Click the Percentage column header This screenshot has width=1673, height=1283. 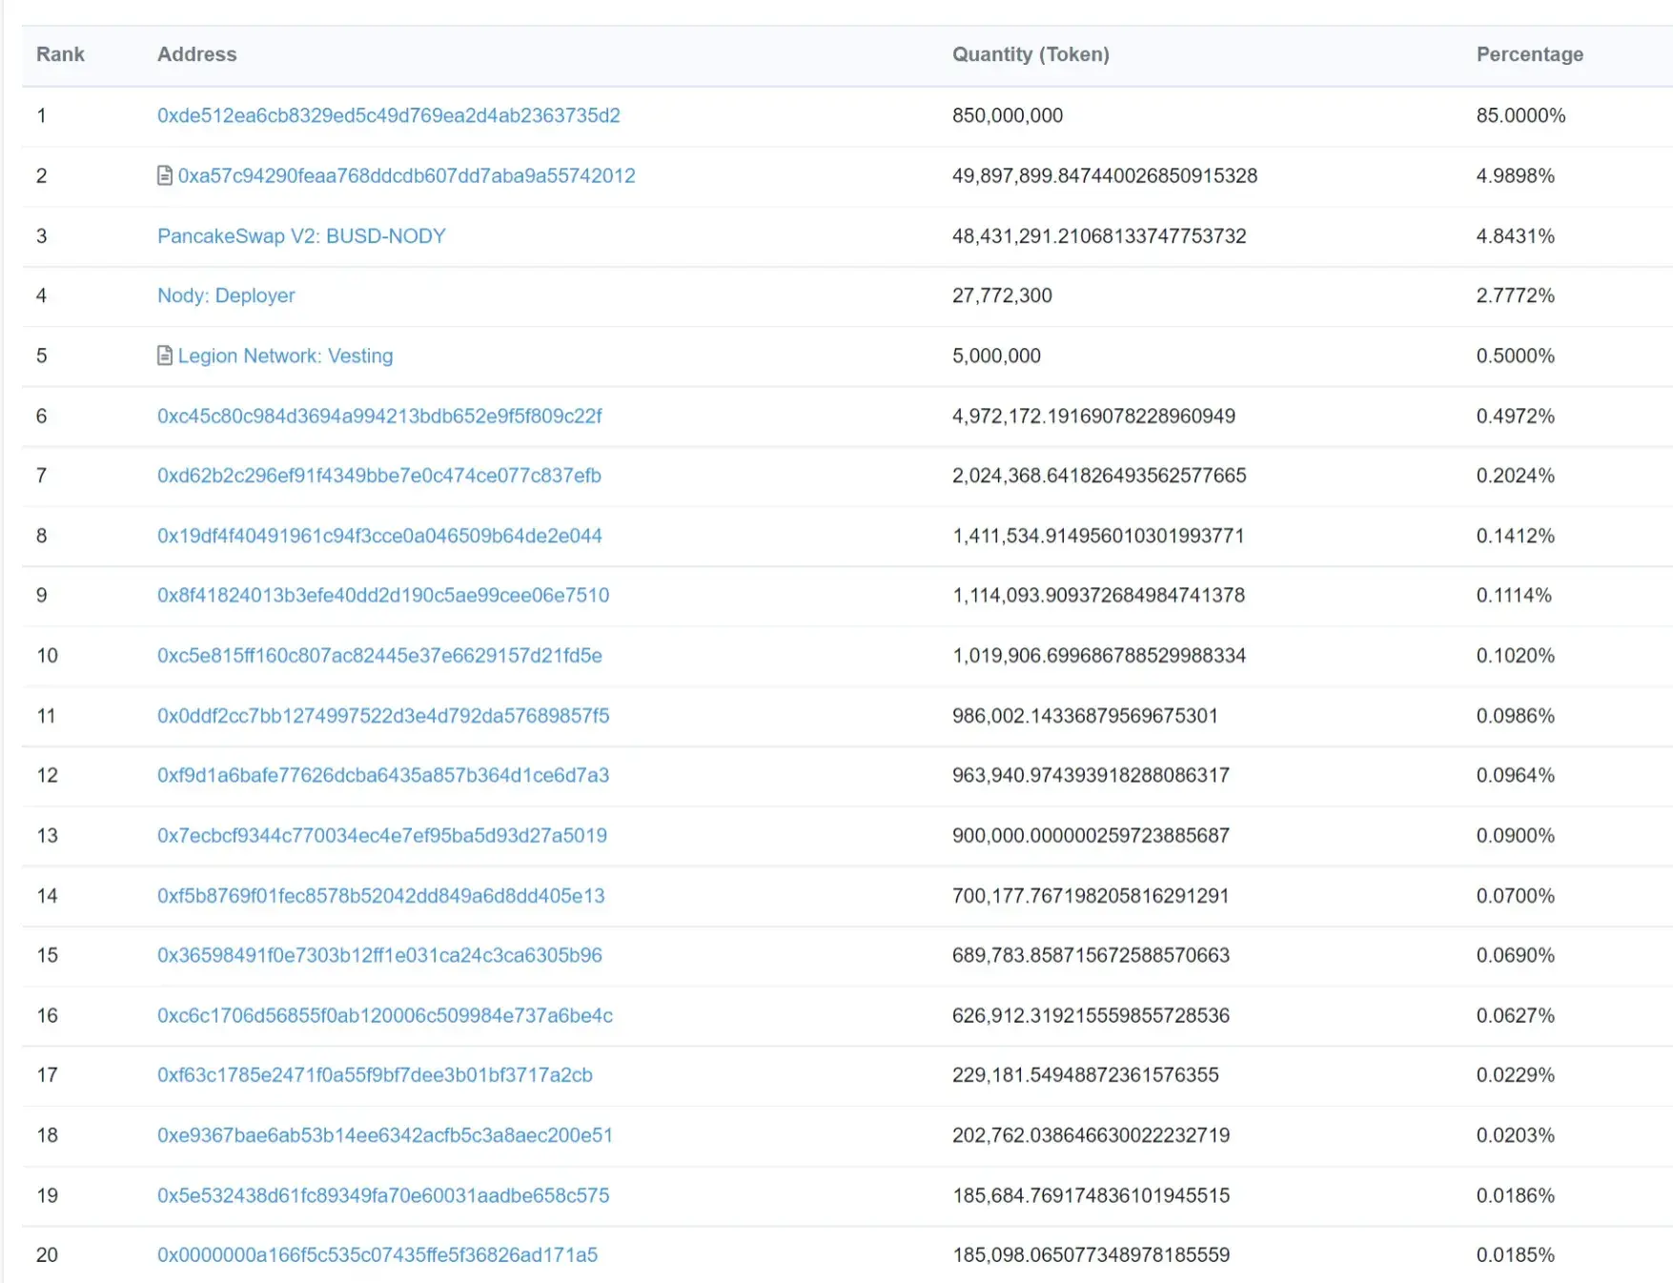(1530, 54)
